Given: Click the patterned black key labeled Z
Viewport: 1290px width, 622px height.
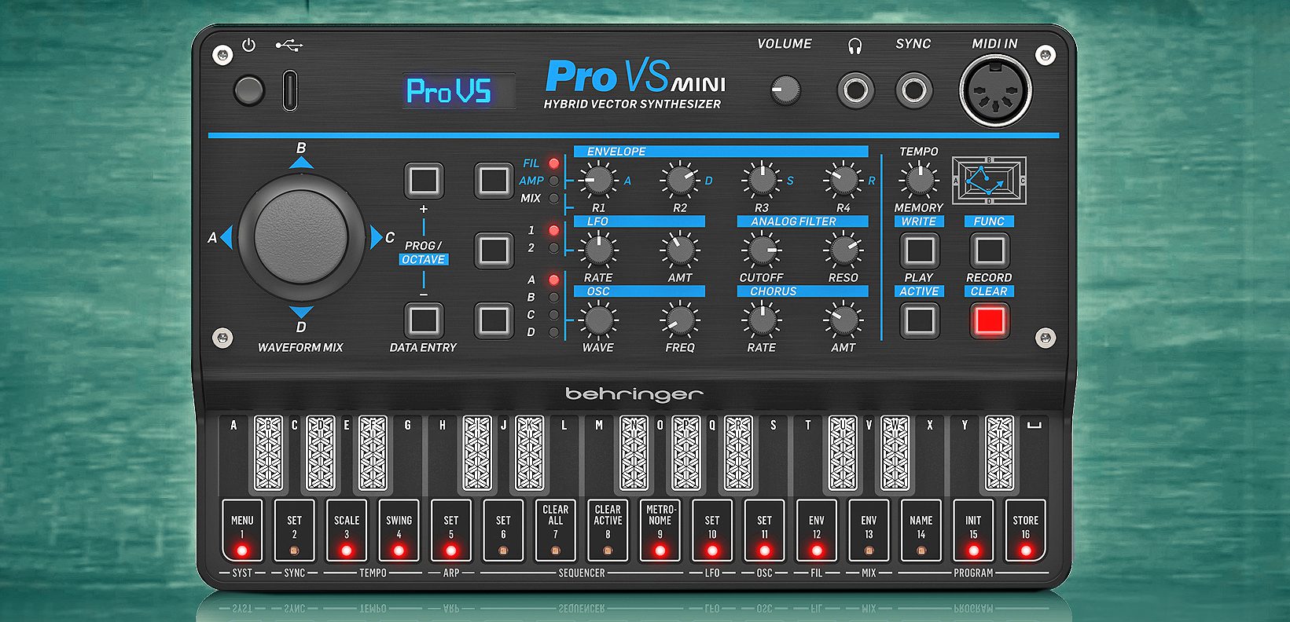Looking at the screenshot, I should (1000, 454).
